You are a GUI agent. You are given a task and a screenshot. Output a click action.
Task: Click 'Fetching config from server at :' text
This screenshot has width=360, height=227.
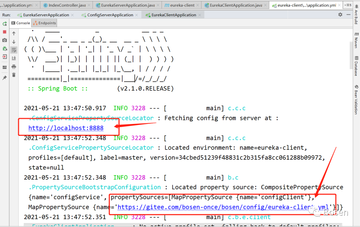221,118
